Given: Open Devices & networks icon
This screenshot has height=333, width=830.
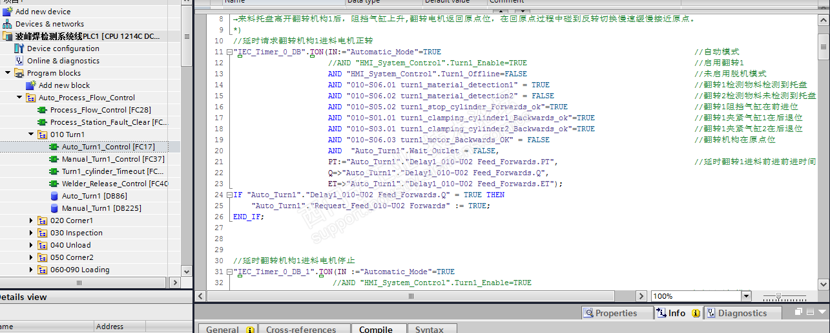Looking at the screenshot, I should coord(7,24).
